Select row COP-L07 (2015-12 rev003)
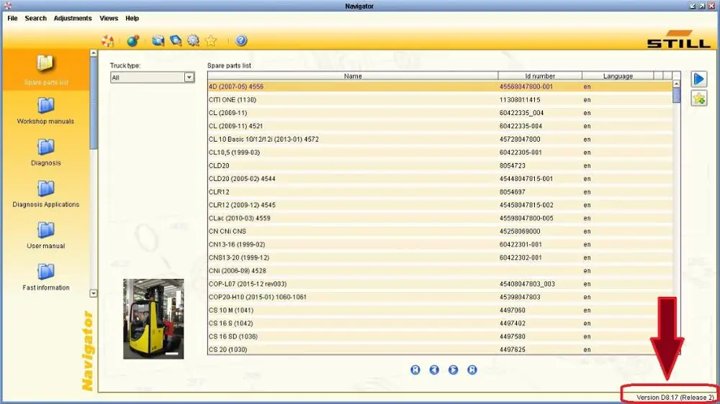The height and width of the screenshot is (404, 720). [x=440, y=284]
